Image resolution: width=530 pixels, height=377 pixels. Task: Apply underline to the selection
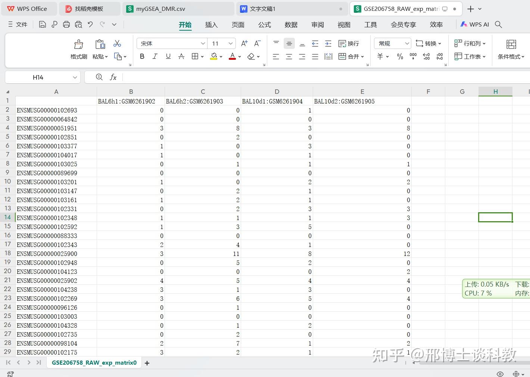[x=168, y=56]
